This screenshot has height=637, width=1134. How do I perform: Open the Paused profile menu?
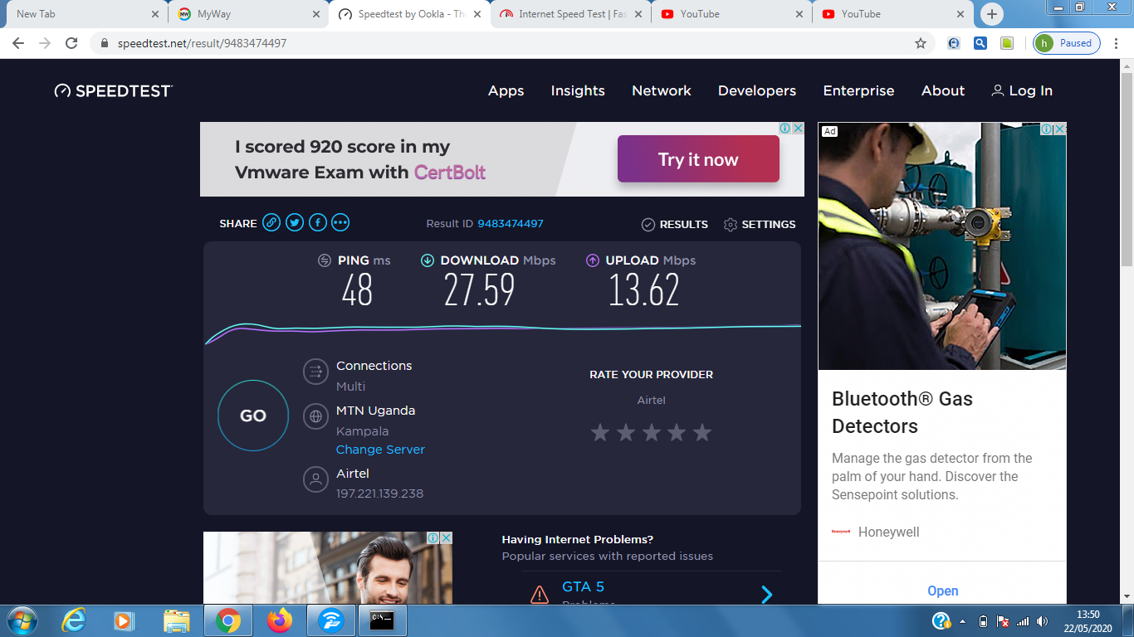(1067, 43)
